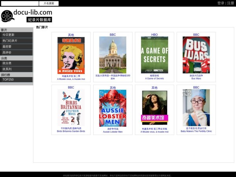Open the 注册 register link
This screenshot has width=236, height=177.
coord(230,3)
